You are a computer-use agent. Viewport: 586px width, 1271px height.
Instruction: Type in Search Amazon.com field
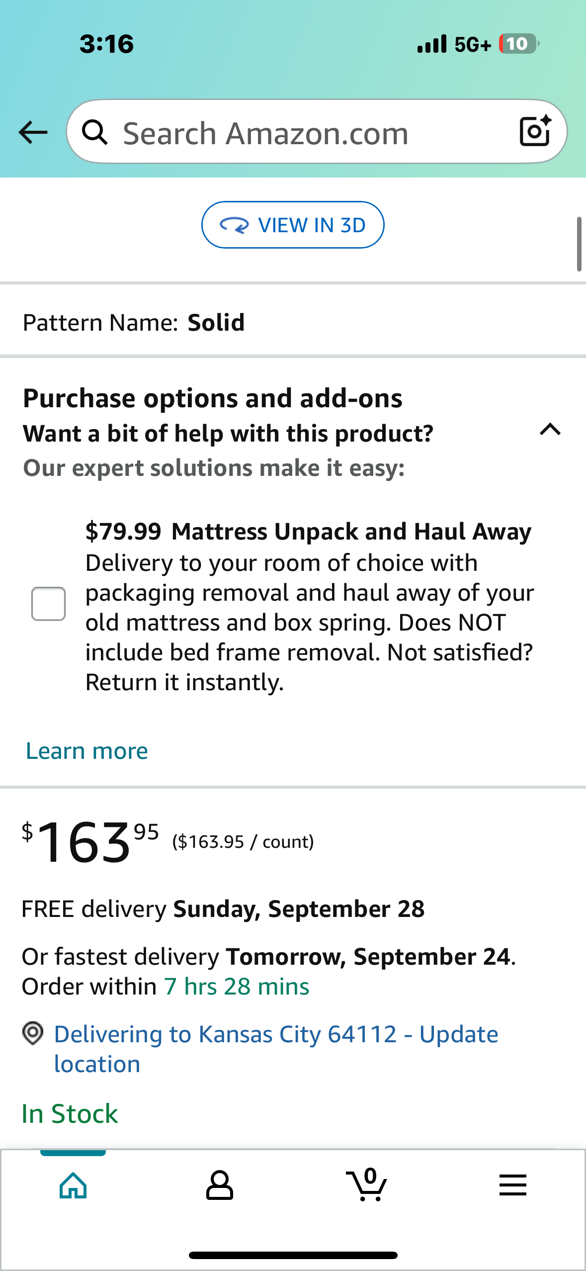(298, 133)
